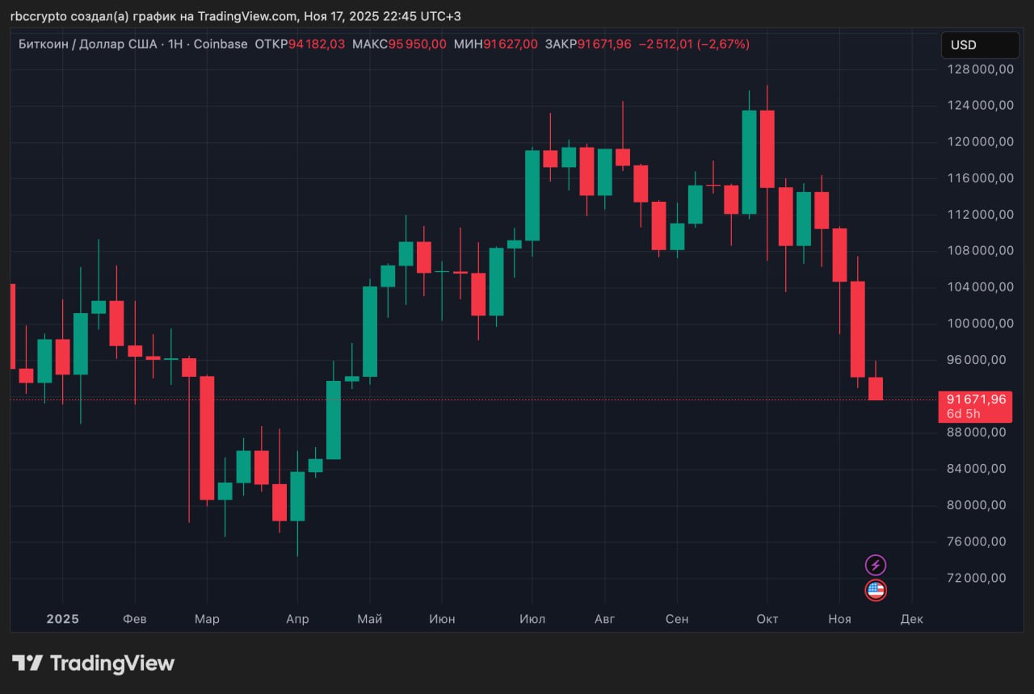Click the ЗАКР closing price value
This screenshot has height=694, width=1034.
click(x=604, y=44)
